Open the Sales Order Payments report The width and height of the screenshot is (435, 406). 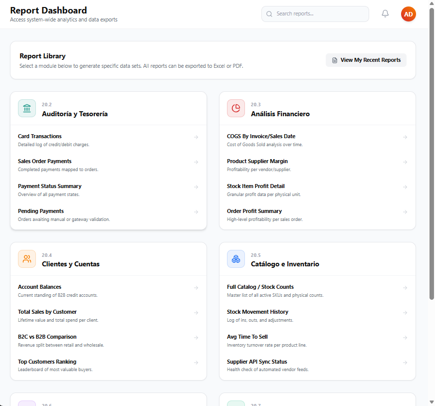pos(108,165)
